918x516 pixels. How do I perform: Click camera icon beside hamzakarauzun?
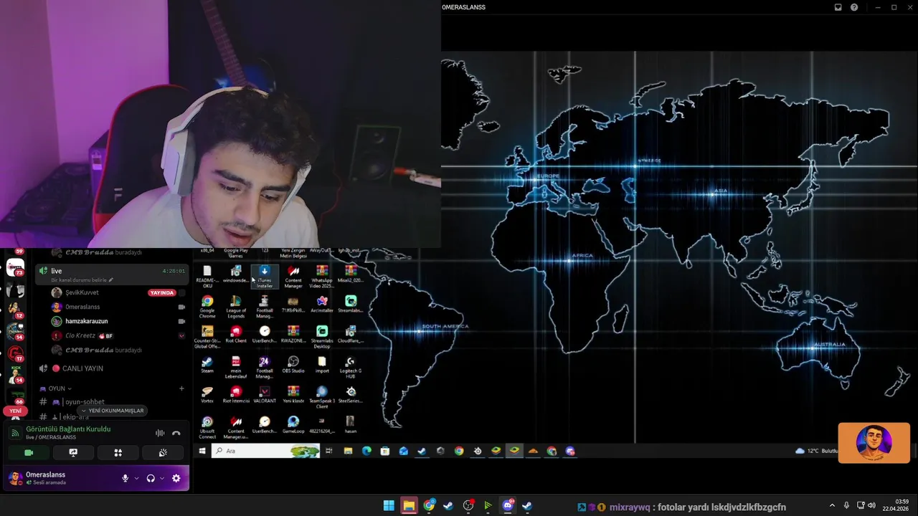(181, 321)
